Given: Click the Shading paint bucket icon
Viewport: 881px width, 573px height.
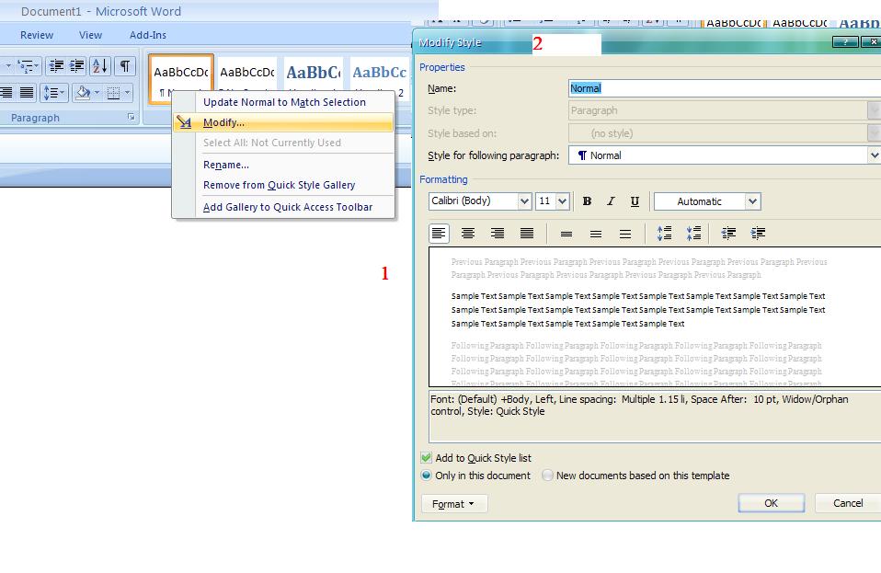Looking at the screenshot, I should tap(84, 92).
